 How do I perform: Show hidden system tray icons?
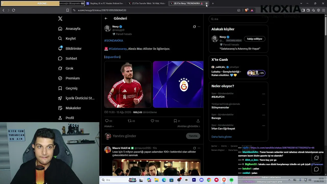pos(290,180)
